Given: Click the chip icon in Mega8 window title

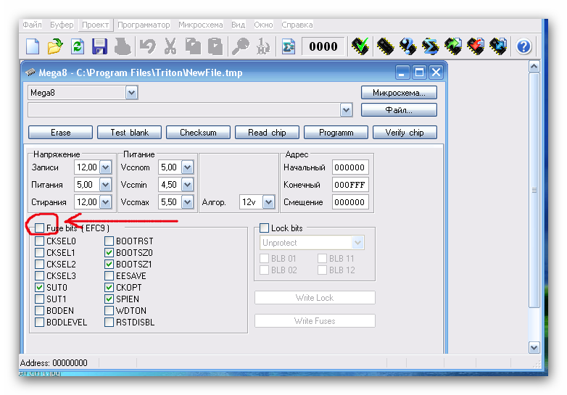Looking at the screenshot, I should [30, 72].
